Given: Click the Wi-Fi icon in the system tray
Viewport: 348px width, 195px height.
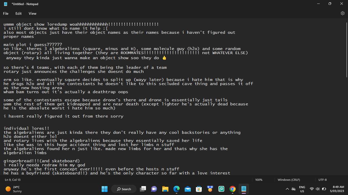Looking at the screenshot, I should (x=312, y=189).
